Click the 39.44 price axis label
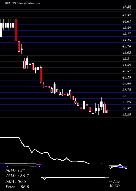136x191 pixels. pyautogui.click(x=127, y=83)
